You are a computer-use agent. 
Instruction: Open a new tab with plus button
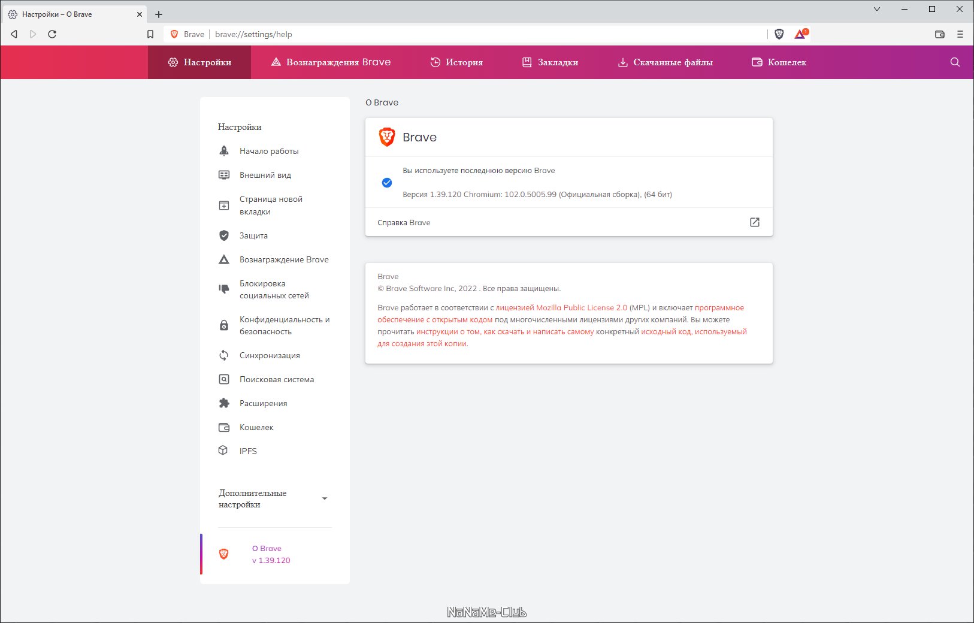(x=159, y=14)
